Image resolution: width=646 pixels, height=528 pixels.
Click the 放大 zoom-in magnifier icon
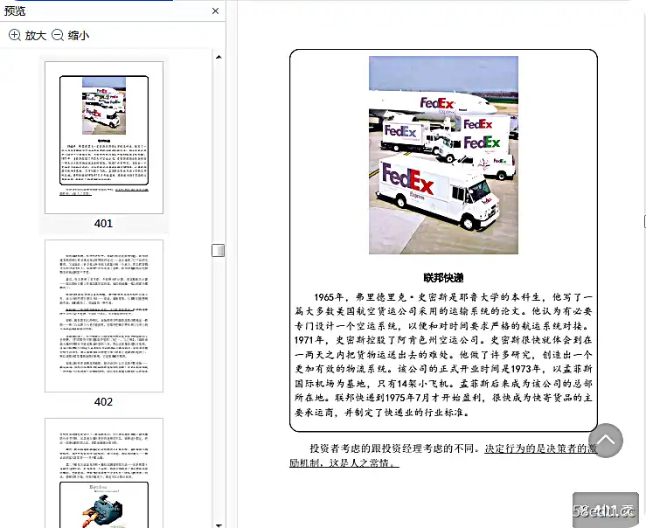coord(15,35)
